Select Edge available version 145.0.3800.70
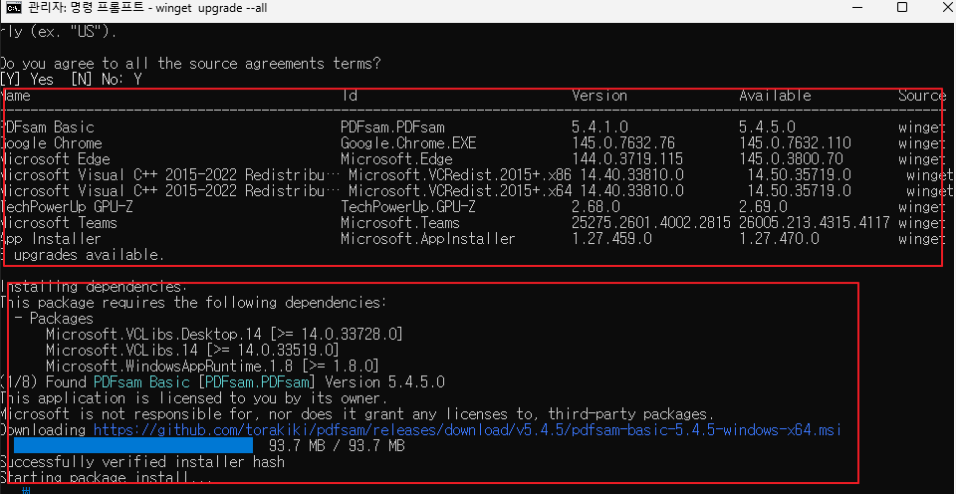 (791, 159)
